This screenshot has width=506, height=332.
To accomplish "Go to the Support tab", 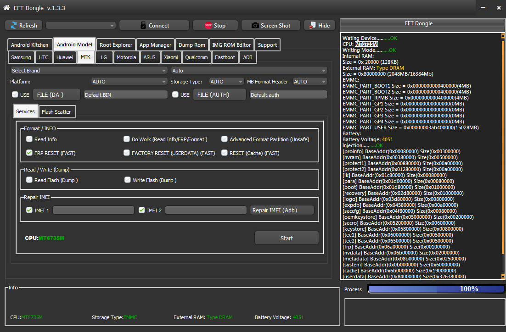I will tap(268, 45).
